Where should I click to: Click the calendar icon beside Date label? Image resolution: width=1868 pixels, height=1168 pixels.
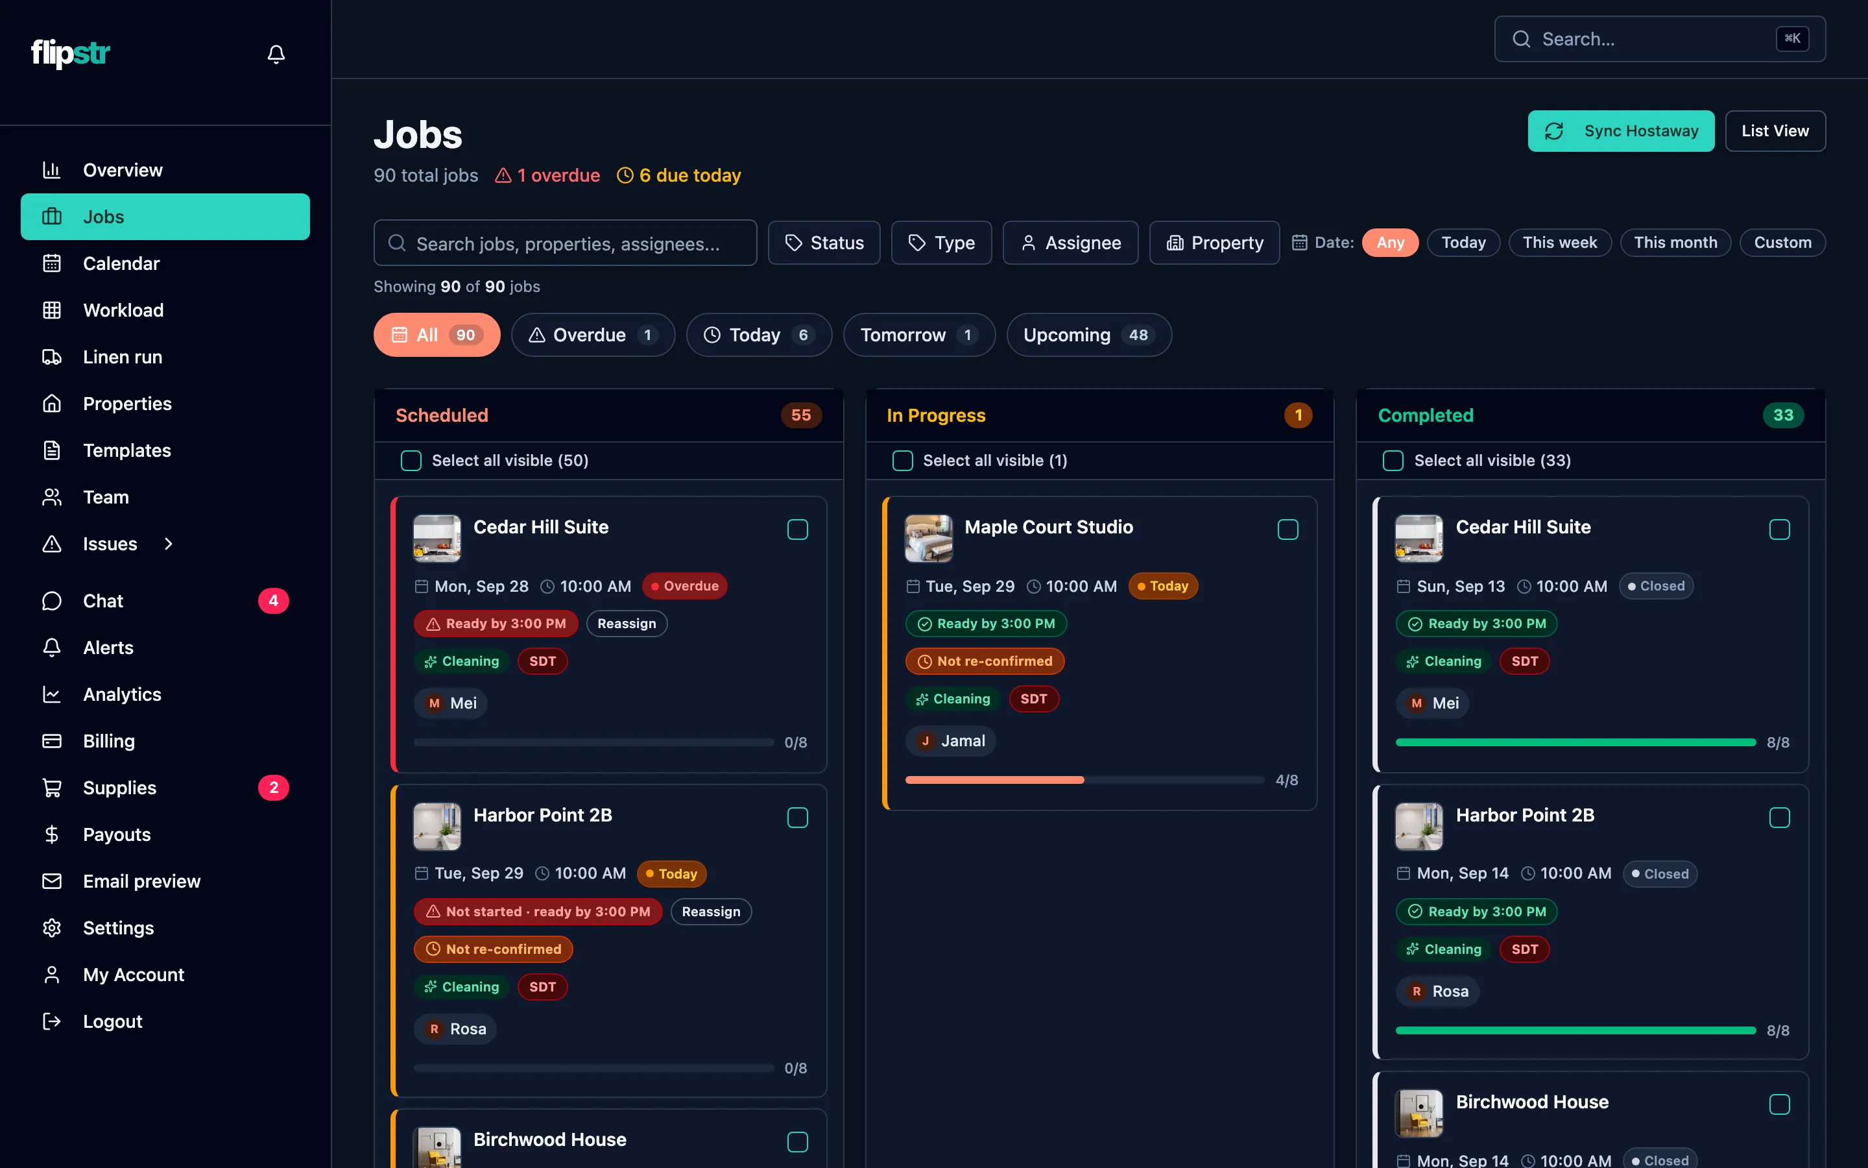1299,243
